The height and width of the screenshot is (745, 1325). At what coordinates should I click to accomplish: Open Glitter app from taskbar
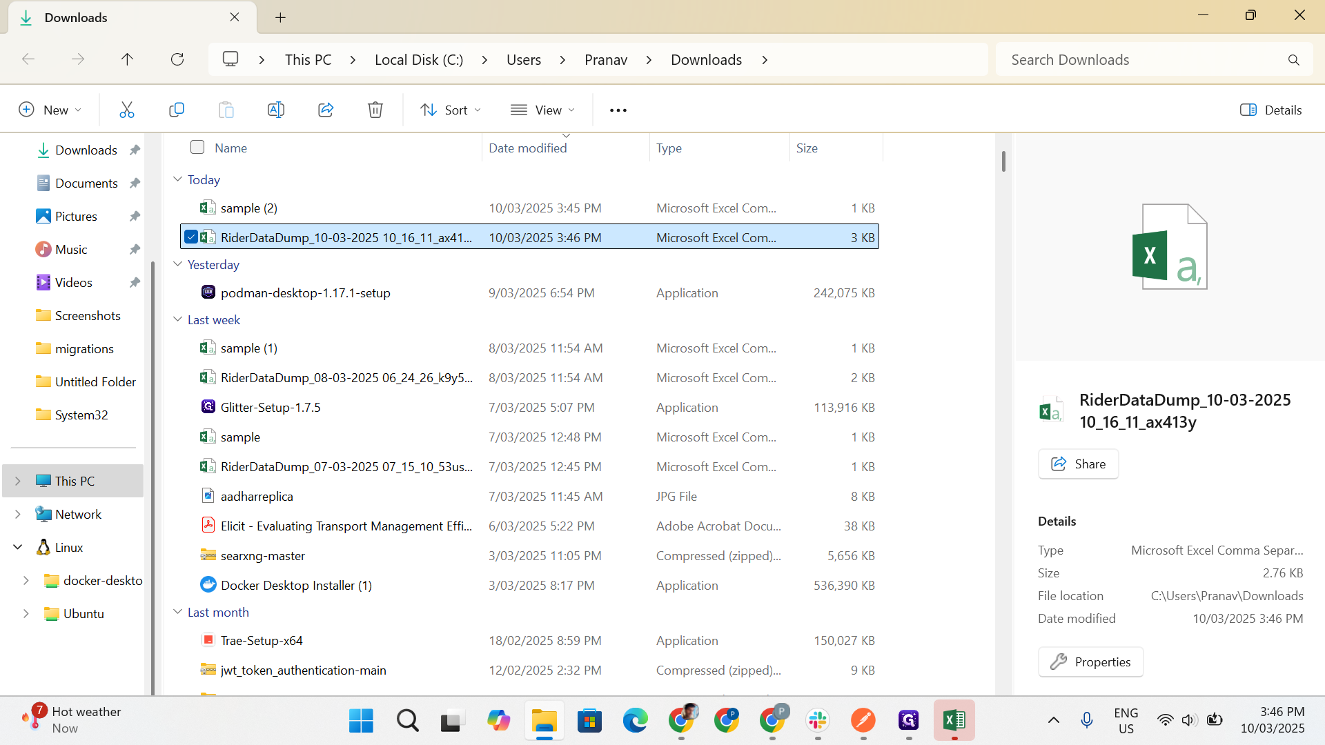tap(909, 721)
